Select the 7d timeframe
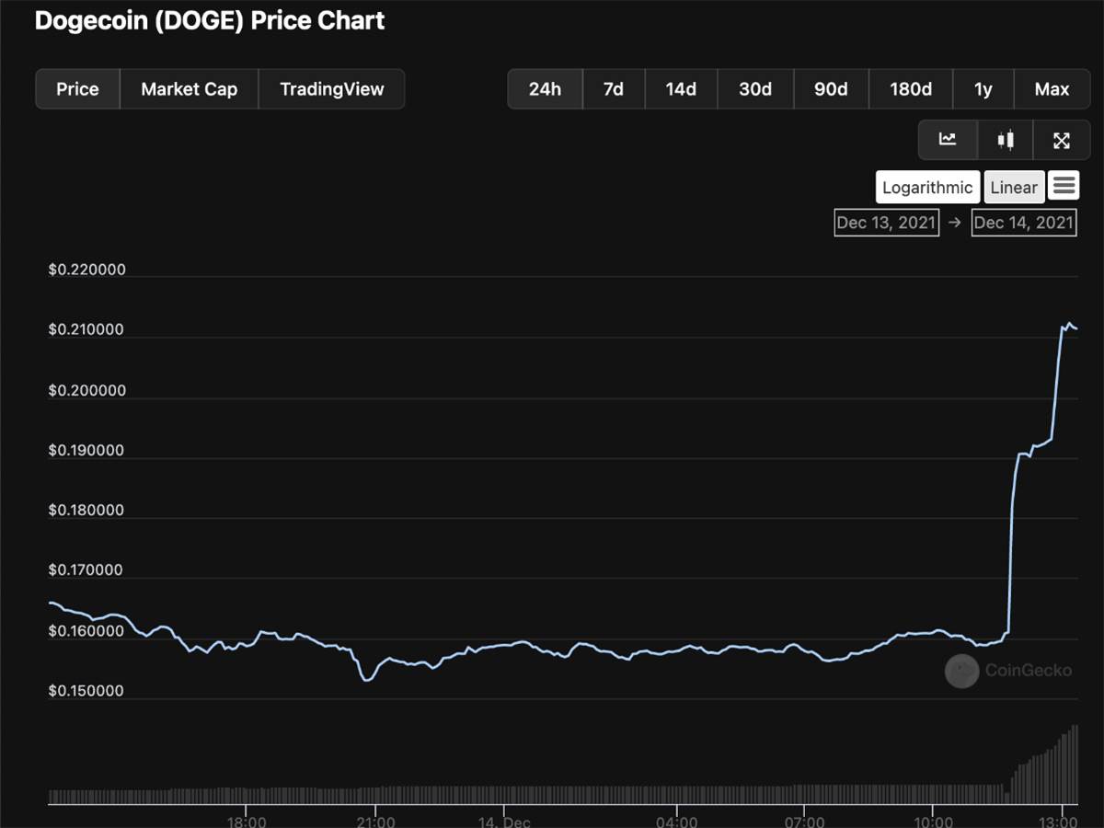Screen dimensions: 1104x828 [x=614, y=88]
